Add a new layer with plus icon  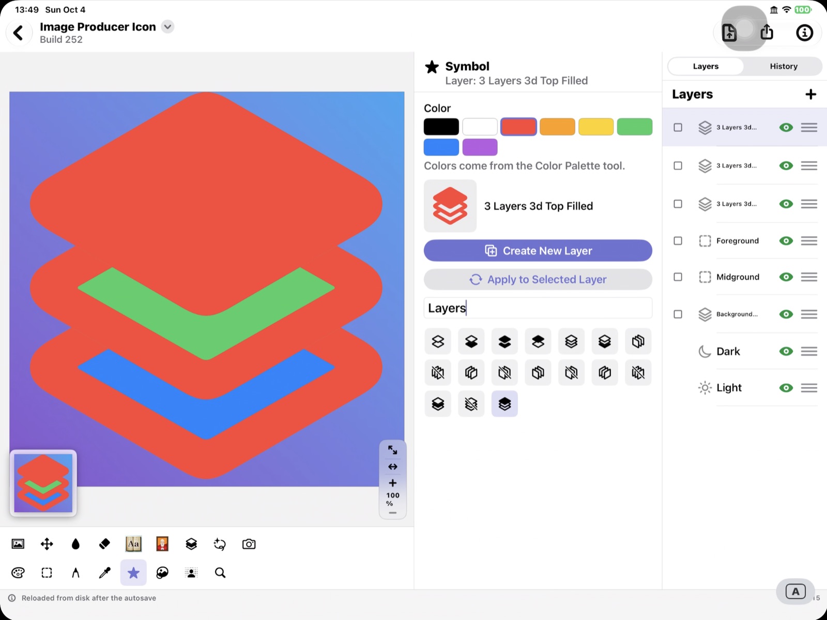click(810, 94)
